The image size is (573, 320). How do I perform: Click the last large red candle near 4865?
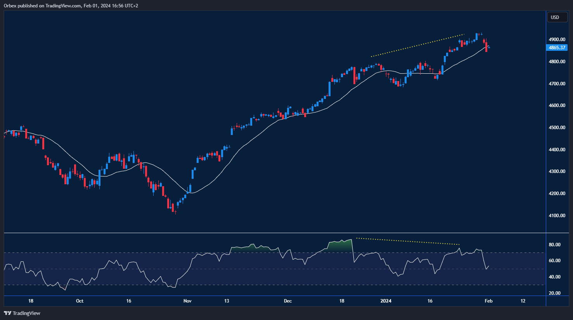(x=486, y=47)
